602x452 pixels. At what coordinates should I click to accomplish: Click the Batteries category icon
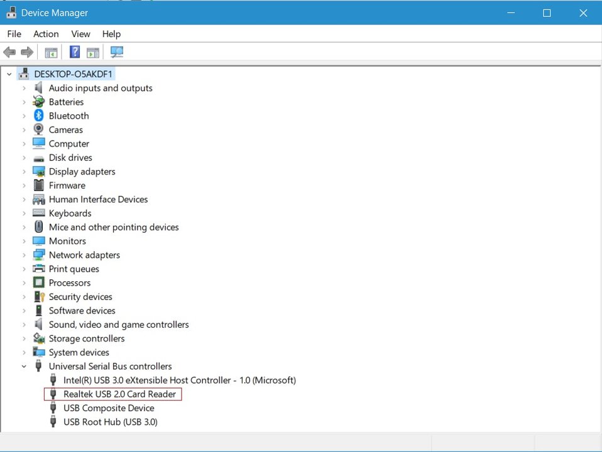point(38,102)
